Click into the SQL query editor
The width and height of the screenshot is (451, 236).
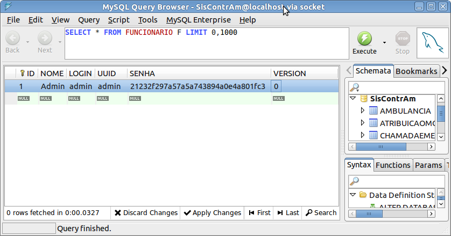click(x=207, y=43)
